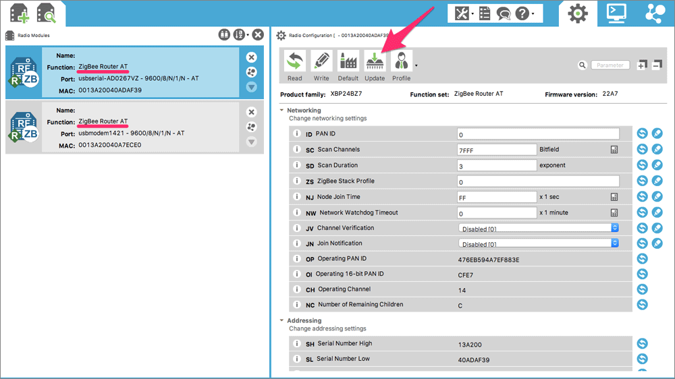Open the Help question mark menu
Viewport: 675px width, 379px height.
522,13
